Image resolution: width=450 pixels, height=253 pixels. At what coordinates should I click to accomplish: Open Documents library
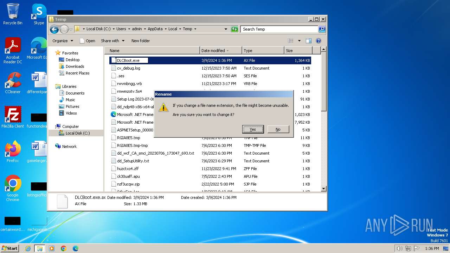click(75, 93)
